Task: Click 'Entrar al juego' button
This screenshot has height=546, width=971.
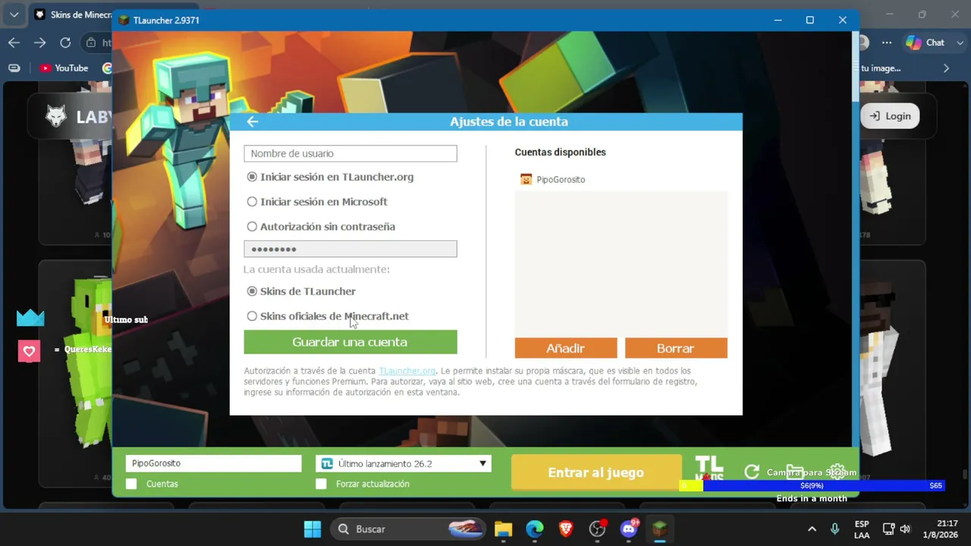Action: click(596, 472)
